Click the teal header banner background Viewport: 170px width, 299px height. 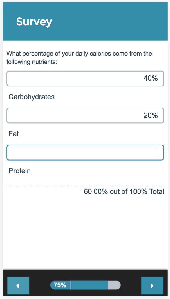(85, 22)
